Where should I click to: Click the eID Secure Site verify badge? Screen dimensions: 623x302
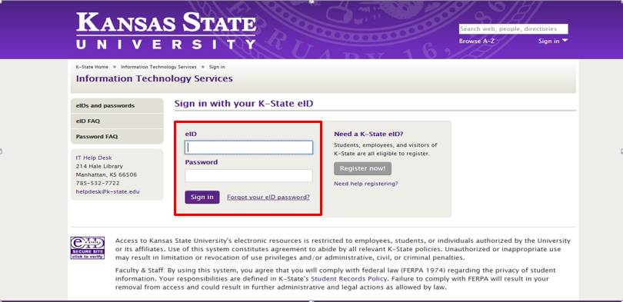coord(88,248)
